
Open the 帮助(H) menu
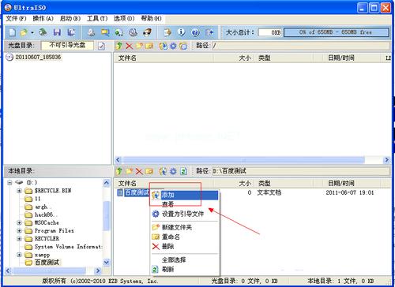[x=151, y=18]
